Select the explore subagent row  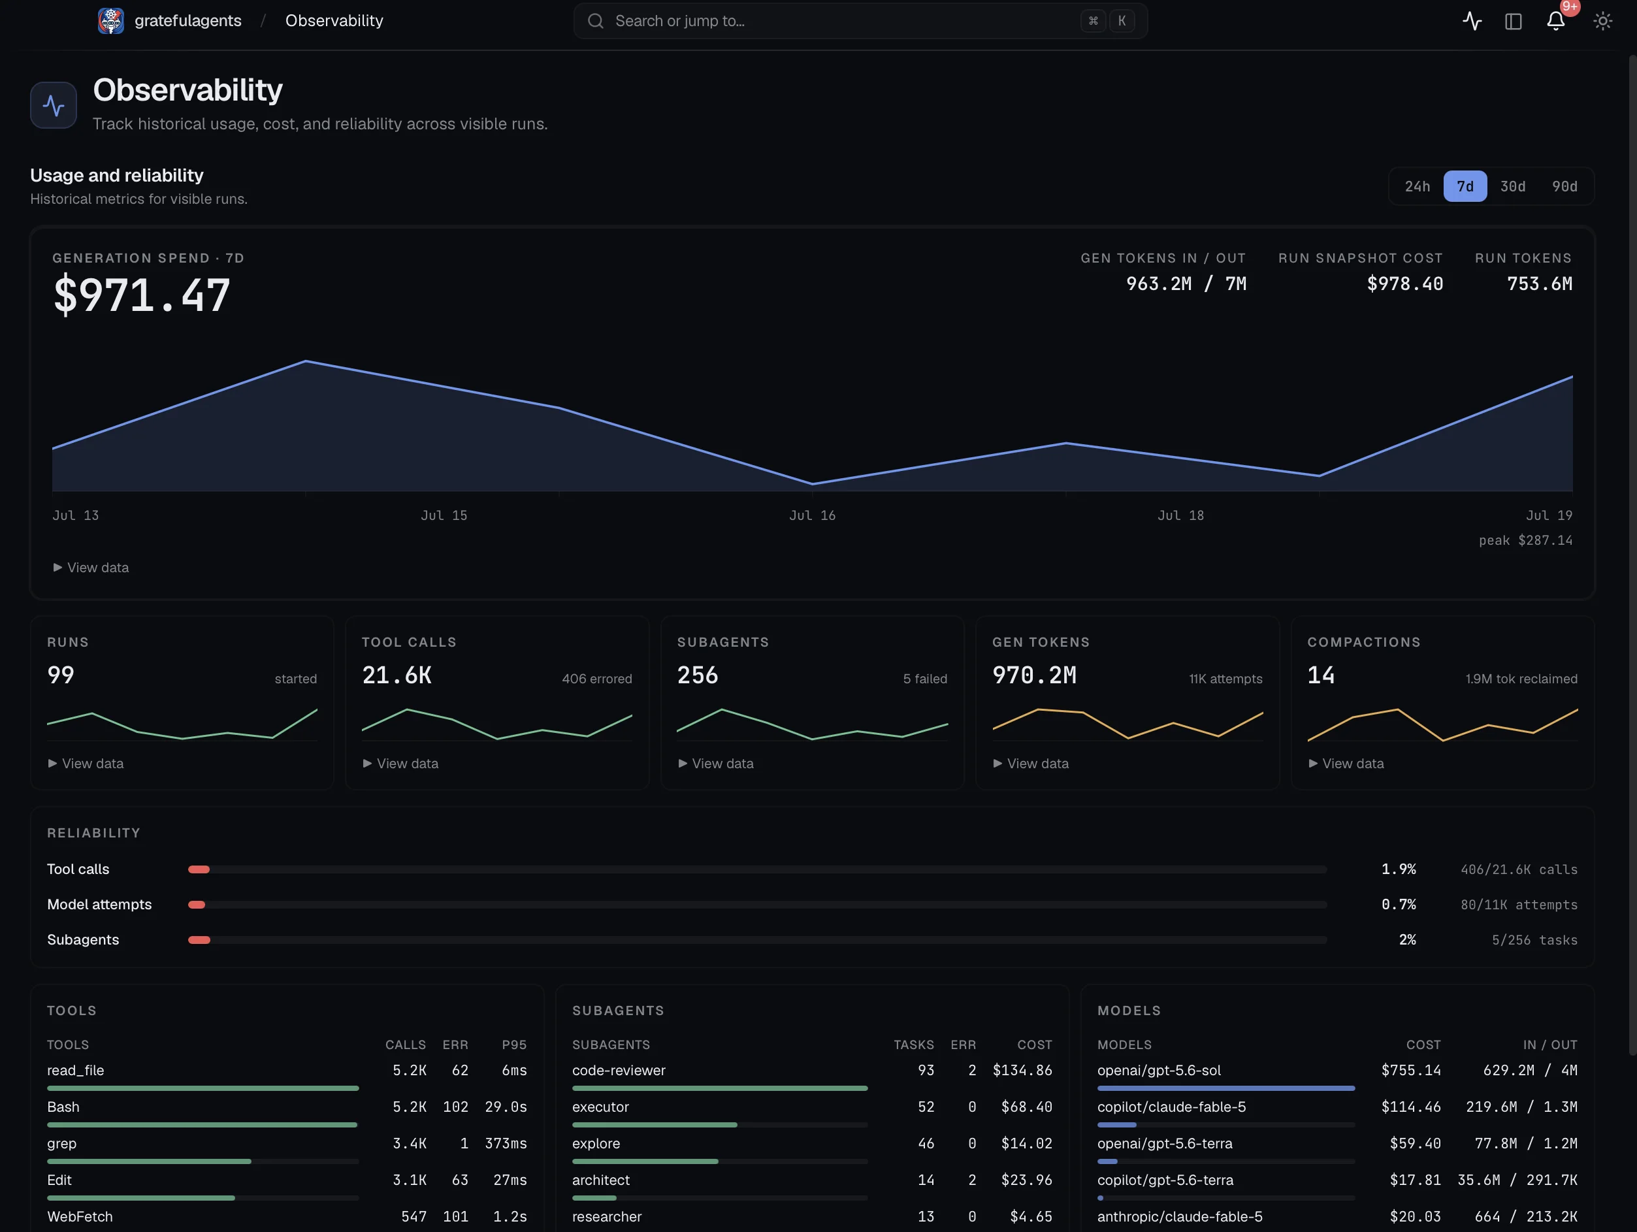812,1150
